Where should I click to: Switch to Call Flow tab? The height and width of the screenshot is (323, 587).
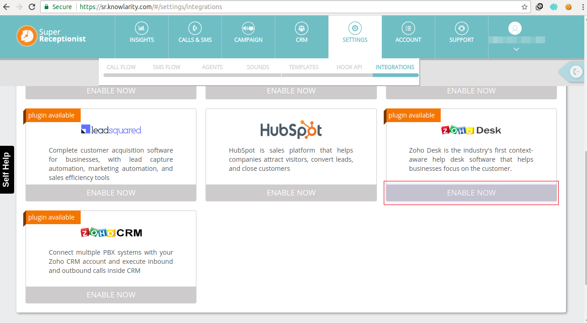click(x=121, y=67)
